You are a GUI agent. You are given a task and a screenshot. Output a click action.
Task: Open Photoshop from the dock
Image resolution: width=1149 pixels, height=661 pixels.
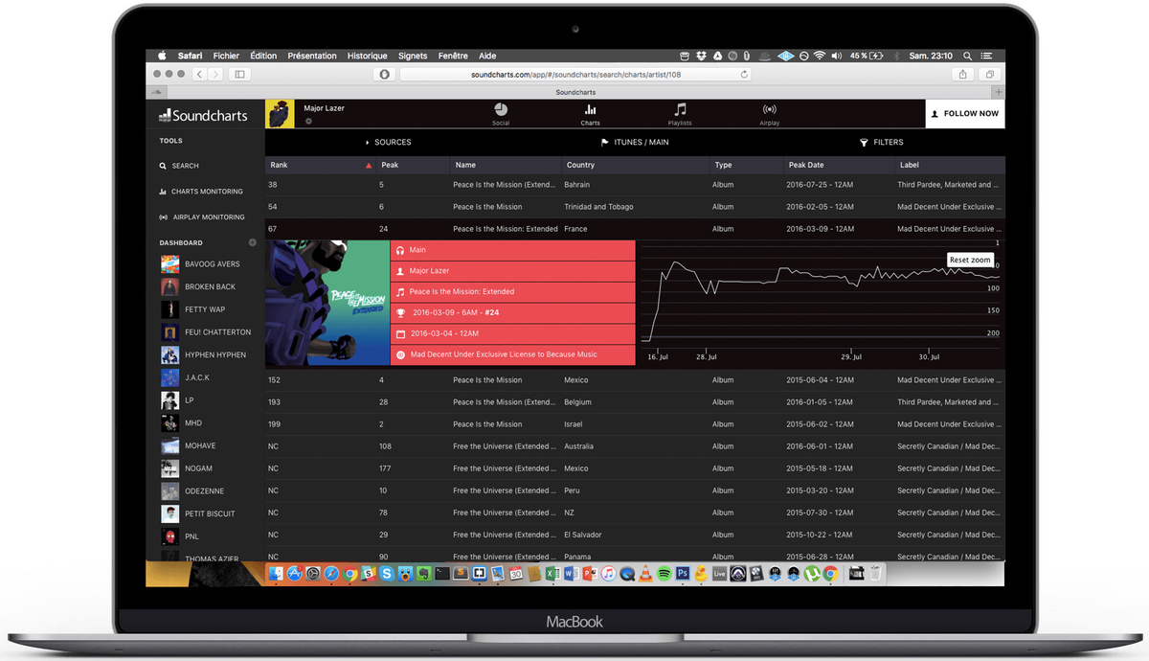click(683, 574)
